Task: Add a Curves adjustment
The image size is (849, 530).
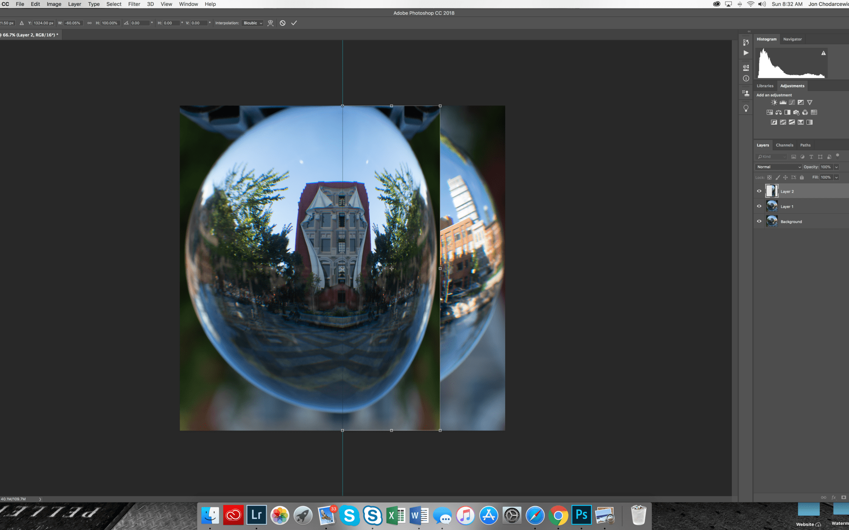Action: click(x=792, y=102)
